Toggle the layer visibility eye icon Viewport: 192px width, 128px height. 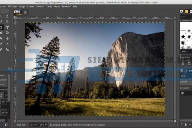tap(183, 93)
